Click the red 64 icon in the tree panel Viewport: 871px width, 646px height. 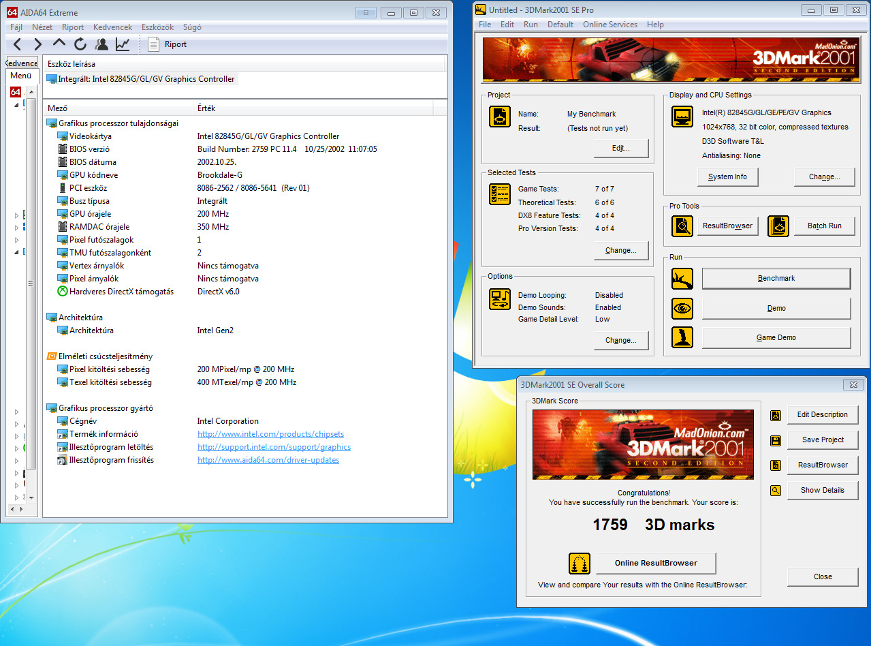pos(16,92)
